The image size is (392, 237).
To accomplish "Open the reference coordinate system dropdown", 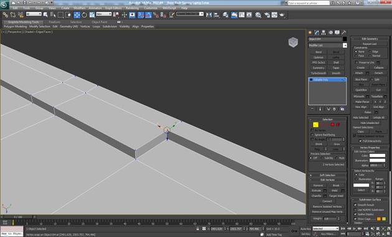I will click(104, 14).
